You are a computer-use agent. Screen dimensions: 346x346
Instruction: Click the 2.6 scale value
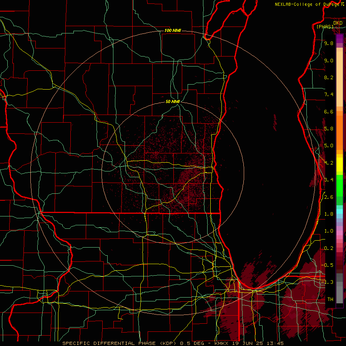click(329, 197)
